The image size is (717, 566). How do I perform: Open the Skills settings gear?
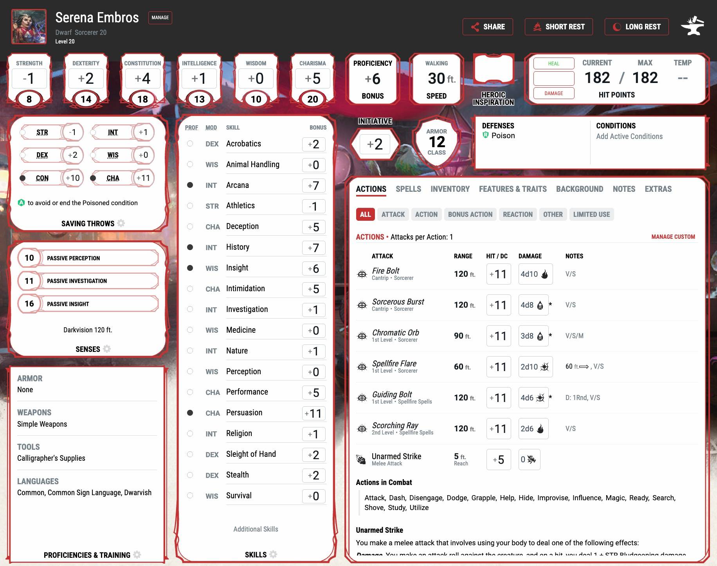pos(273,554)
